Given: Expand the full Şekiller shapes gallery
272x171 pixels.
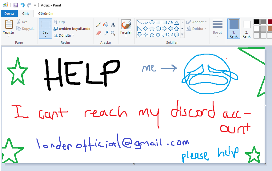Looking at the screenshot, I should 182,35.
